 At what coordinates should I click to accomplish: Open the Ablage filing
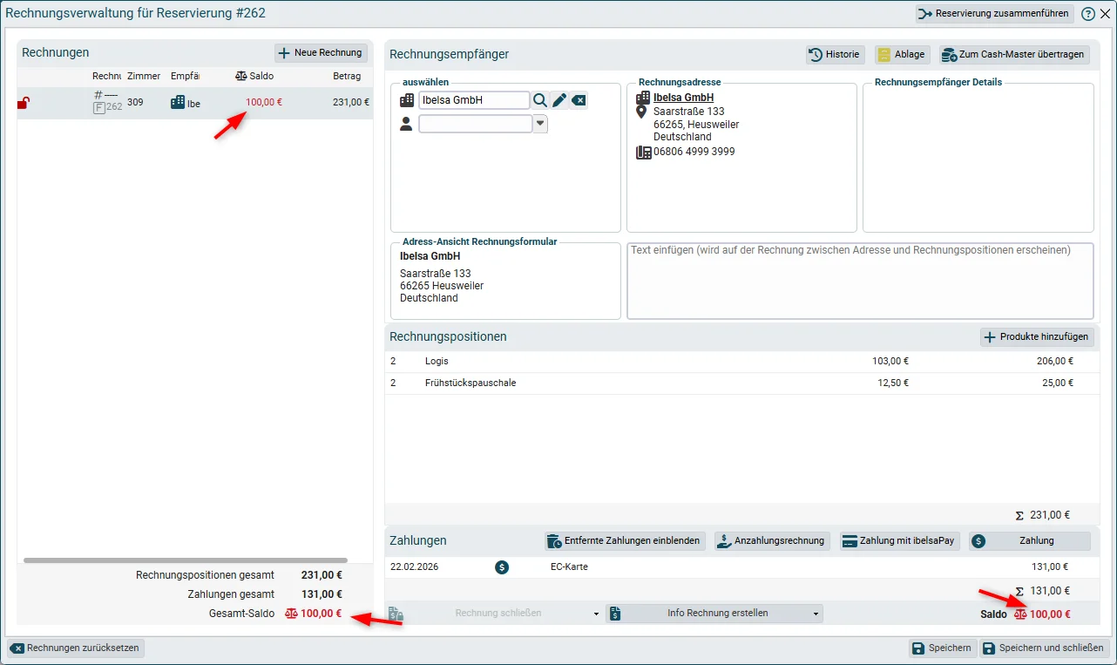pos(902,54)
